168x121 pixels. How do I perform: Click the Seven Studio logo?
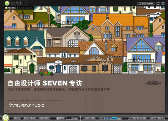pos(26,105)
